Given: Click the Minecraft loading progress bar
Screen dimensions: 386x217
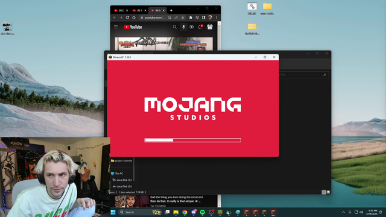Looking at the screenshot, I should (193, 140).
